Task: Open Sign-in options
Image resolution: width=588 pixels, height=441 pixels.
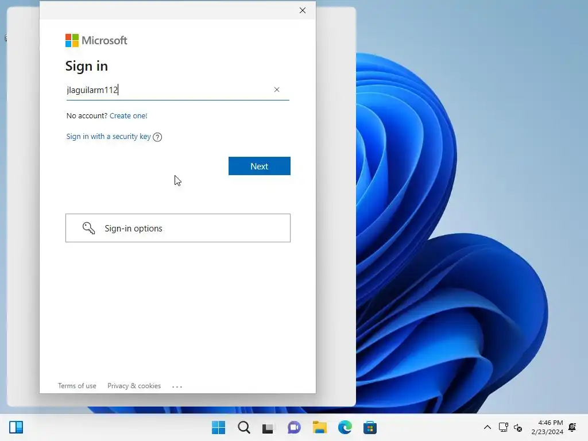Action: (178, 228)
